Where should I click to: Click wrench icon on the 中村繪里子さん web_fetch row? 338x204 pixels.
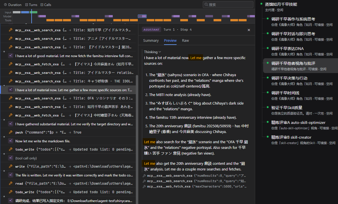click(x=11, y=115)
